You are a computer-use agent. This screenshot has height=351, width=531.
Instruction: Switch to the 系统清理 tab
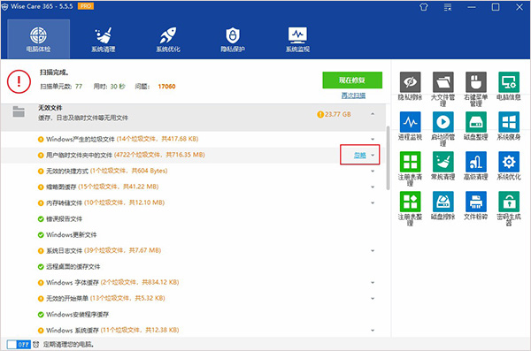click(x=104, y=39)
